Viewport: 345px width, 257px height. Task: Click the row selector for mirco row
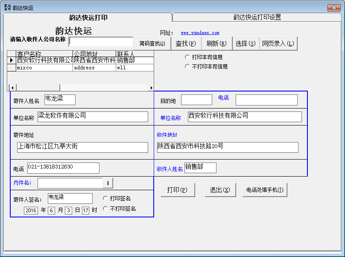click(12, 68)
